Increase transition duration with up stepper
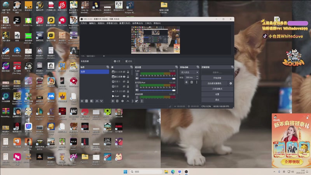The image size is (311, 175). click(197, 76)
